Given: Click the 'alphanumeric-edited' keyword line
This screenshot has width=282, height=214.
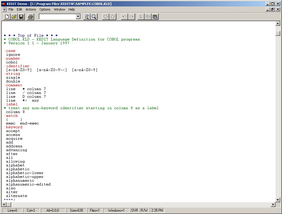Looking at the screenshot, I should click(28, 184).
